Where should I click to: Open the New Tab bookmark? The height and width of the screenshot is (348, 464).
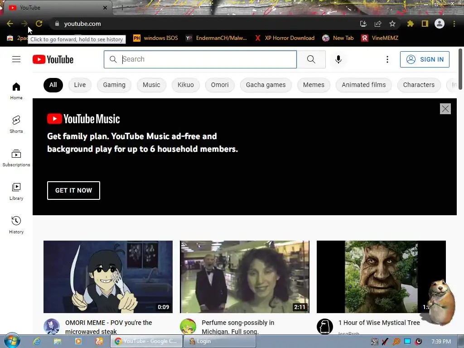click(x=338, y=38)
